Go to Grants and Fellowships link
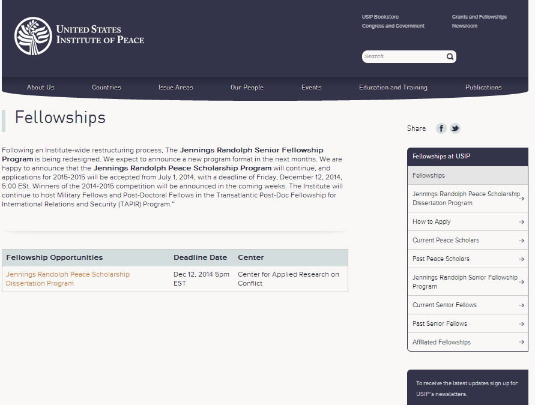 479,17
